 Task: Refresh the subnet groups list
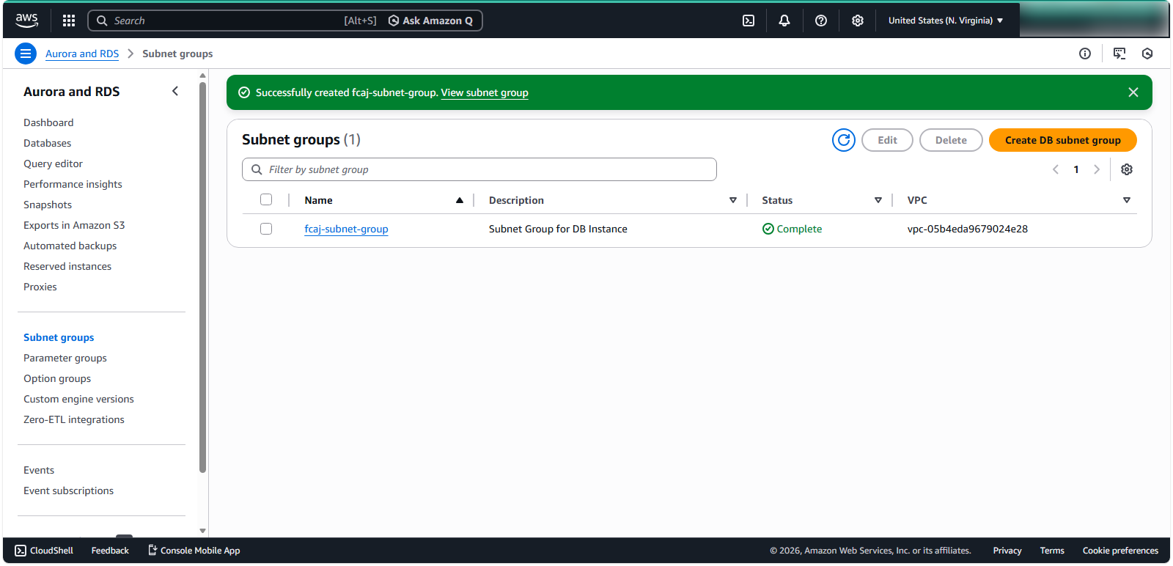tap(844, 140)
